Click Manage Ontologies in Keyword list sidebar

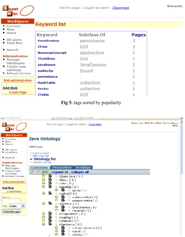coord(16,61)
